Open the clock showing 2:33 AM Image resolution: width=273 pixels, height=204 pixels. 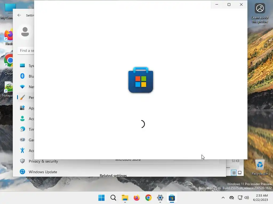[261, 198]
